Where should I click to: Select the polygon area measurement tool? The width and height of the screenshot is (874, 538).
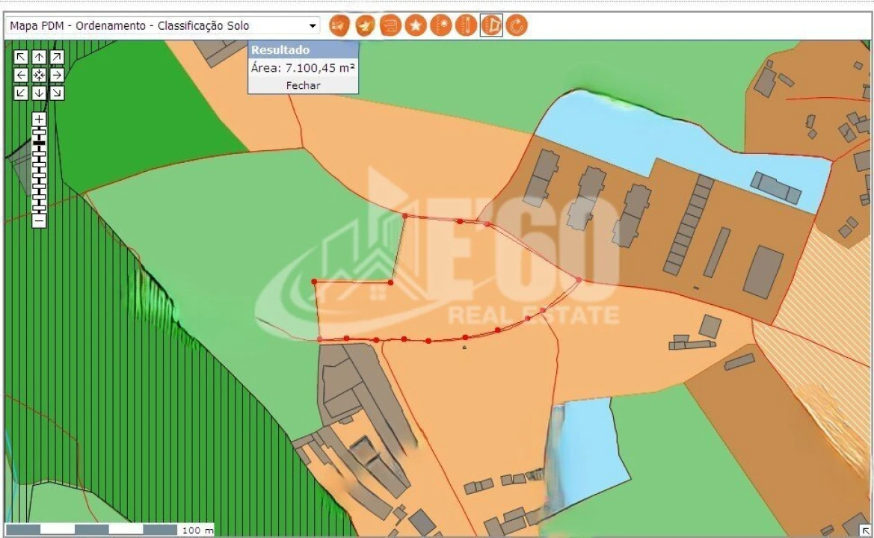click(491, 26)
